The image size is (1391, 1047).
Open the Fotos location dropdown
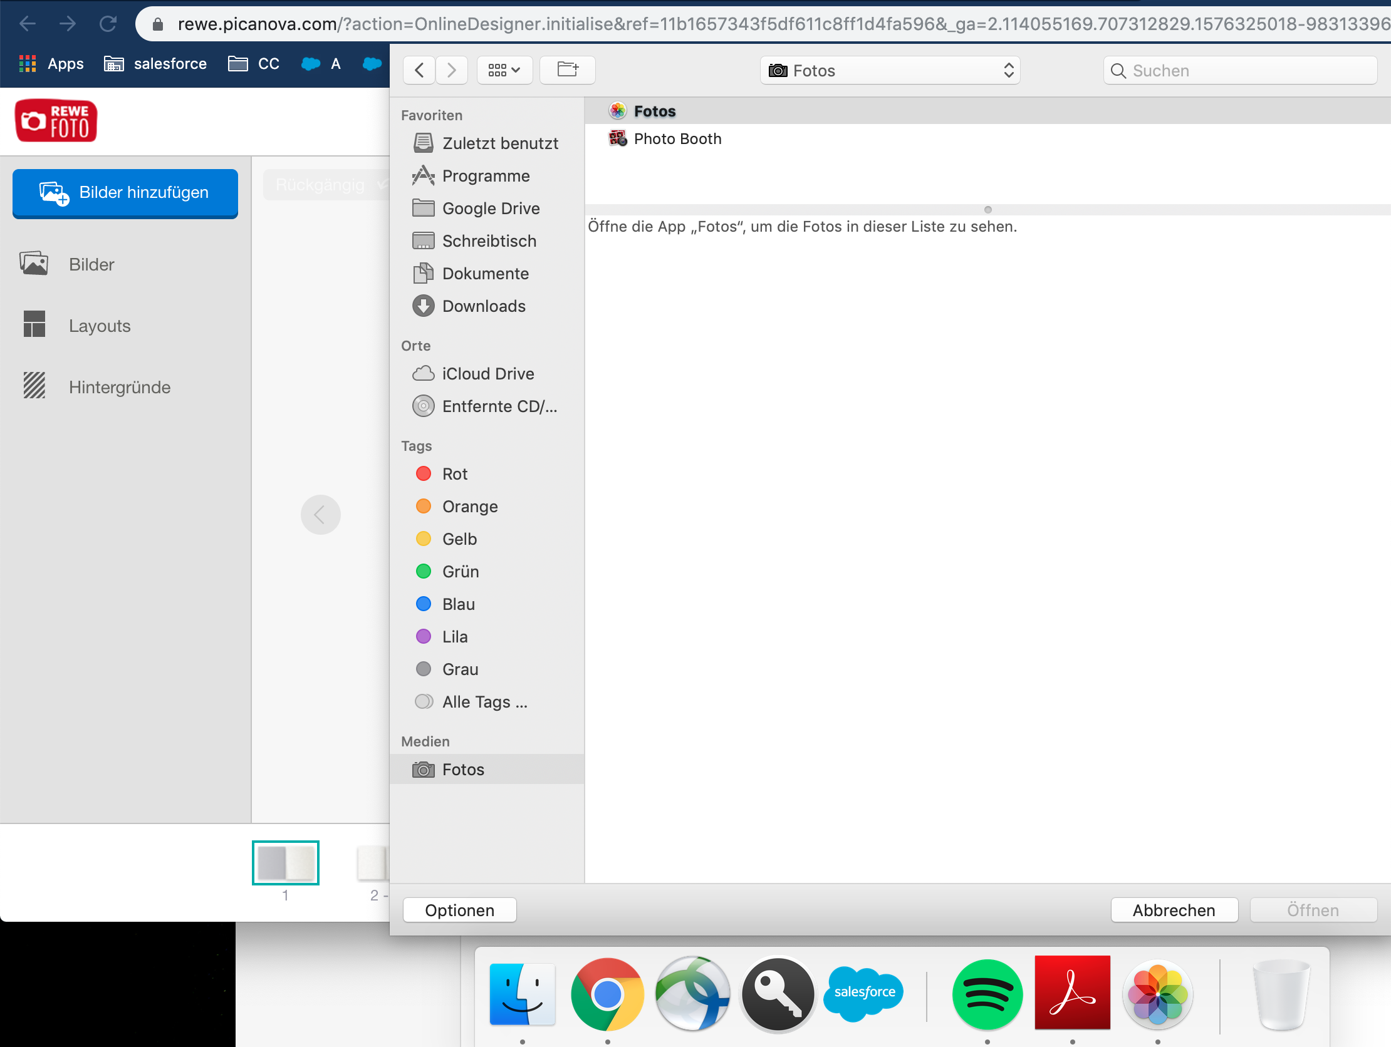tap(889, 70)
